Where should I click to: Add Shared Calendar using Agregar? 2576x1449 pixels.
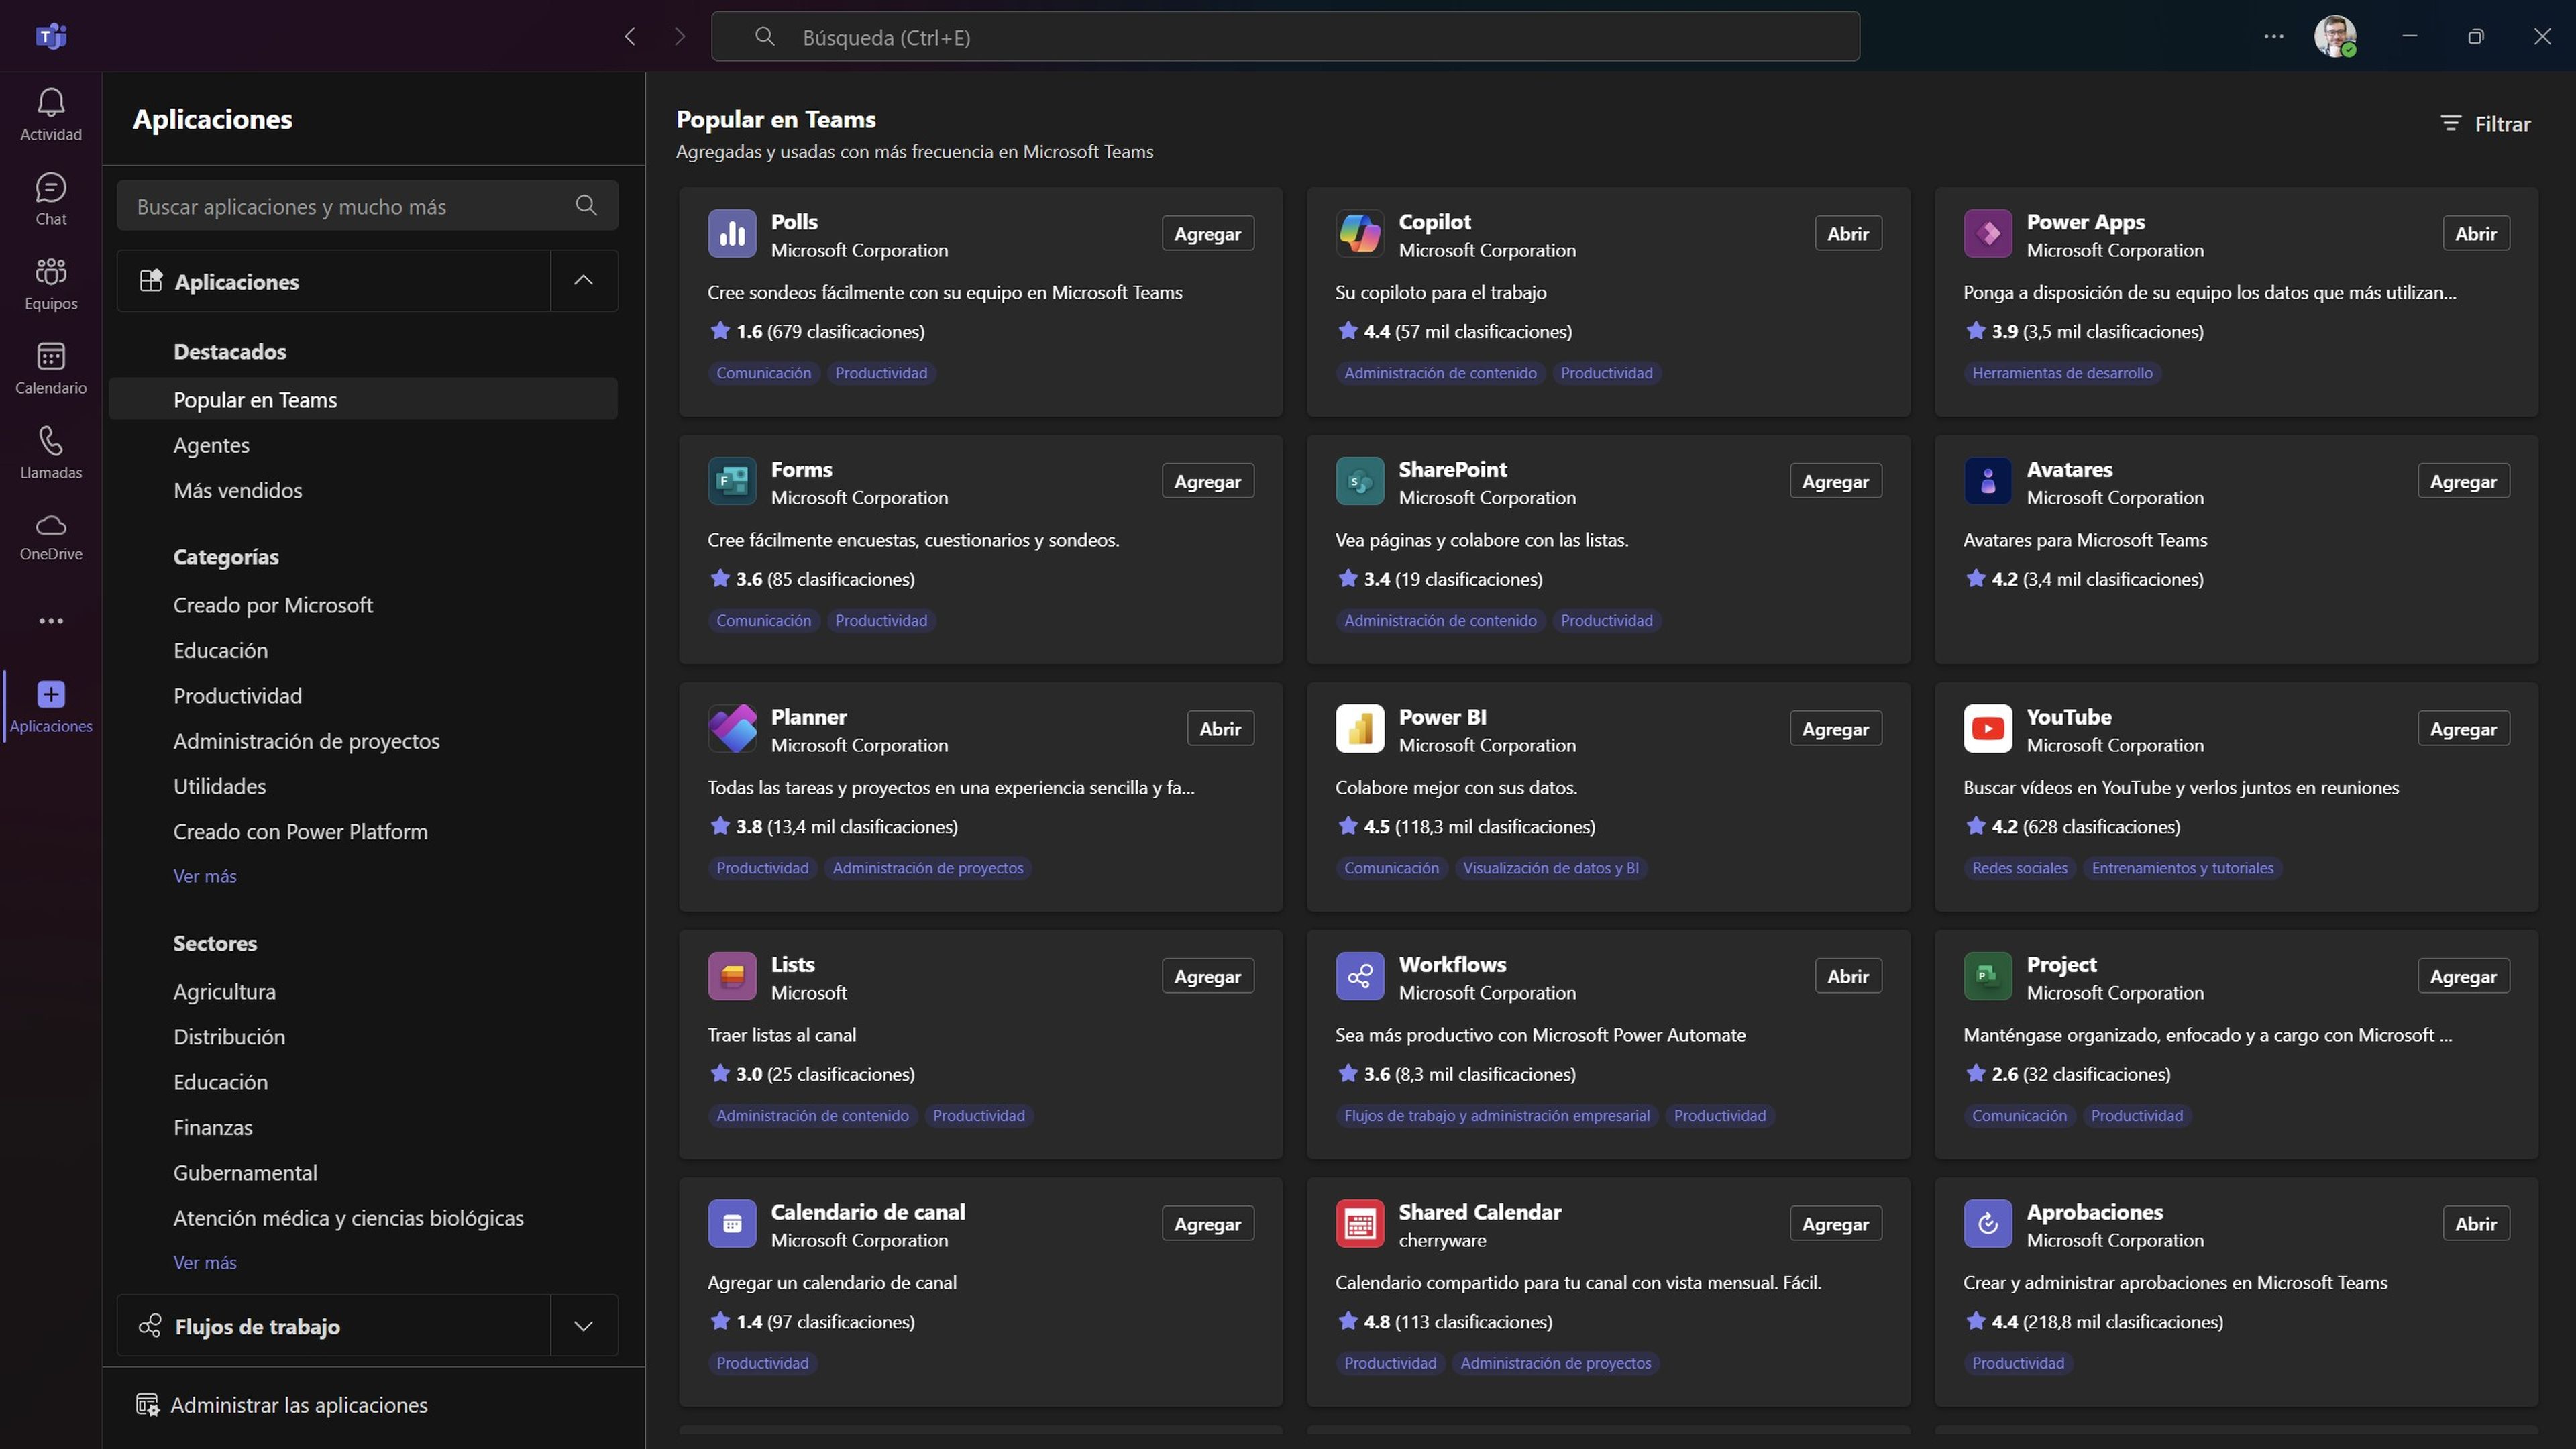click(x=1836, y=1224)
